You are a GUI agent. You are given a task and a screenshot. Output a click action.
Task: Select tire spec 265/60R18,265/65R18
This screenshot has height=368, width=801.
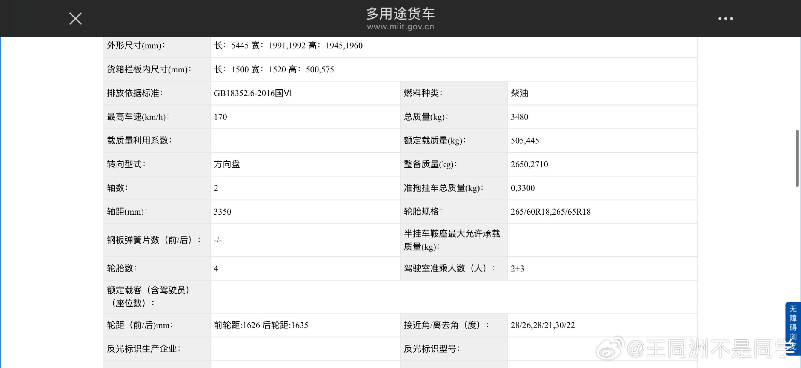pyautogui.click(x=550, y=212)
